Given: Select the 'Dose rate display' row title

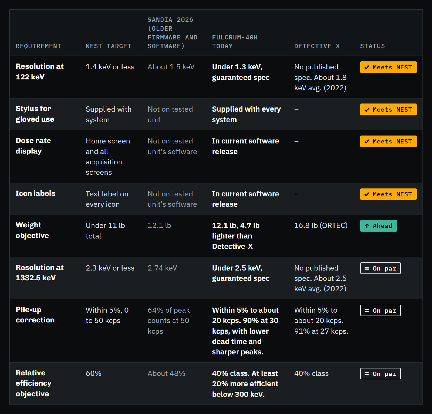Looking at the screenshot, I should [x=33, y=146].
